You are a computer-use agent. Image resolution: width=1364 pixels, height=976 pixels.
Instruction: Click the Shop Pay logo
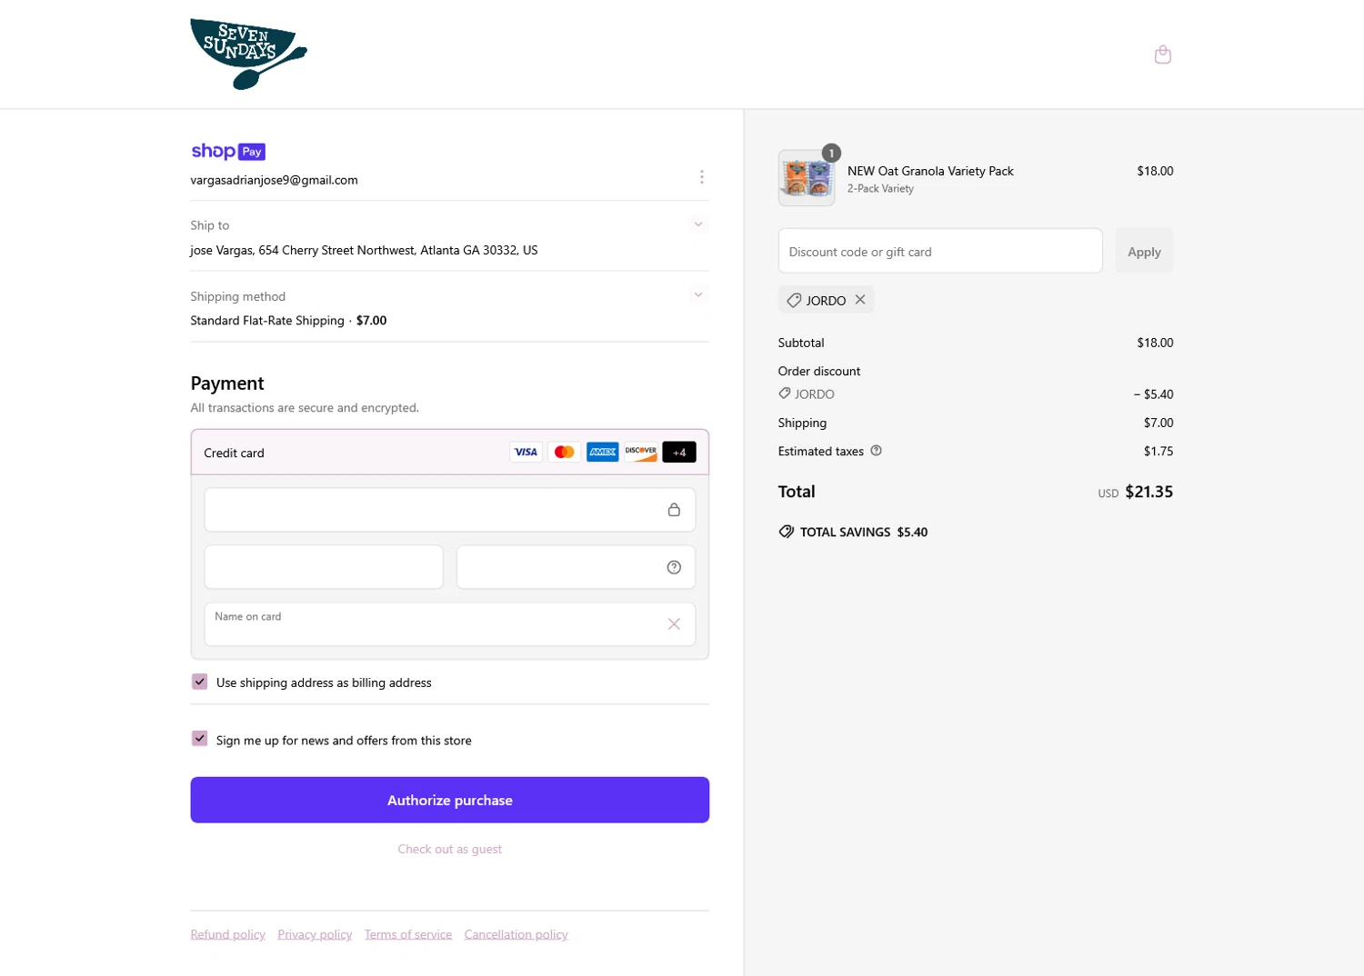[228, 152]
